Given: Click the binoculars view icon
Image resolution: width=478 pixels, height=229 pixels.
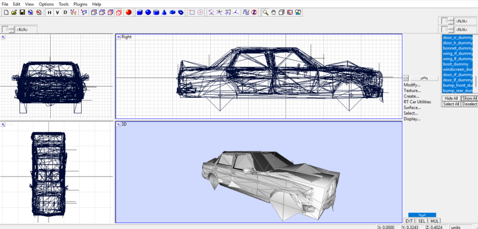Looking at the screenshot, I should pyautogui.click(x=298, y=12).
